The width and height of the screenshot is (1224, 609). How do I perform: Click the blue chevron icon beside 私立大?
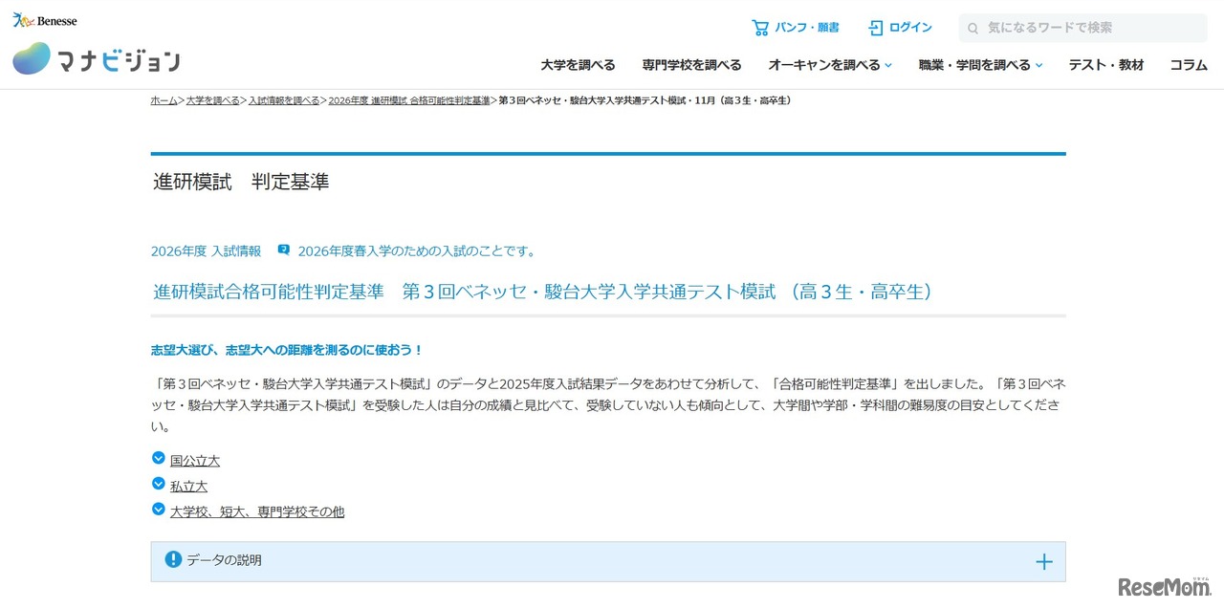point(158,484)
